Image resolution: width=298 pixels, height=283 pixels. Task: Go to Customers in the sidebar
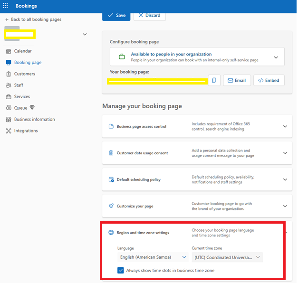(x=25, y=74)
